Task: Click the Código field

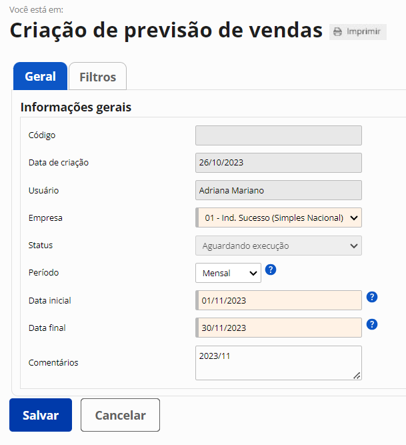Action: click(x=279, y=135)
